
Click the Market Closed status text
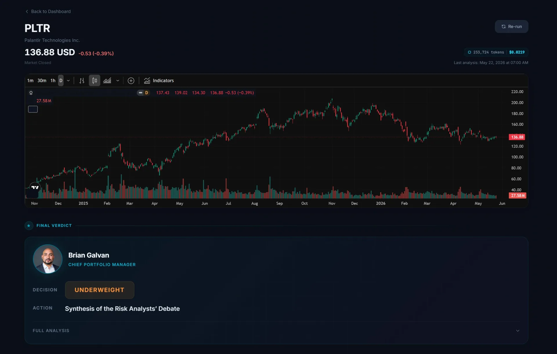pyautogui.click(x=38, y=63)
